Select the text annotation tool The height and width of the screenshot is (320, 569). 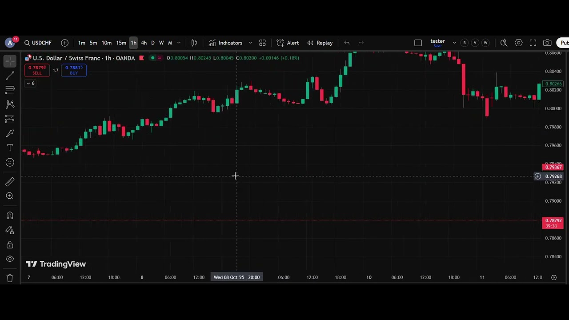click(x=10, y=148)
